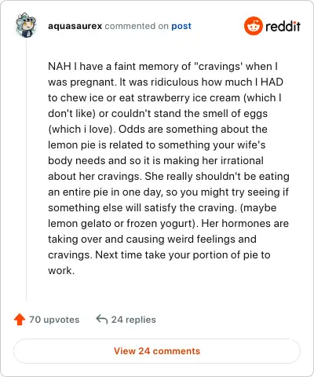The height and width of the screenshot is (377, 314).
Task: Open the blue "post" link
Action: (181, 27)
